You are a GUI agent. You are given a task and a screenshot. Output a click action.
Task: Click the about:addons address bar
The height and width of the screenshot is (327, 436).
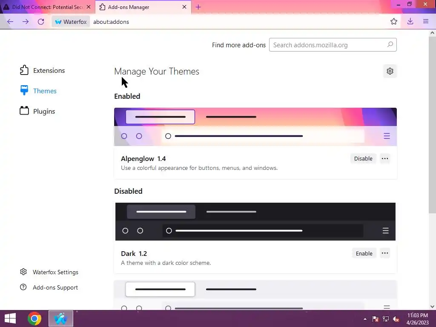[239, 22]
